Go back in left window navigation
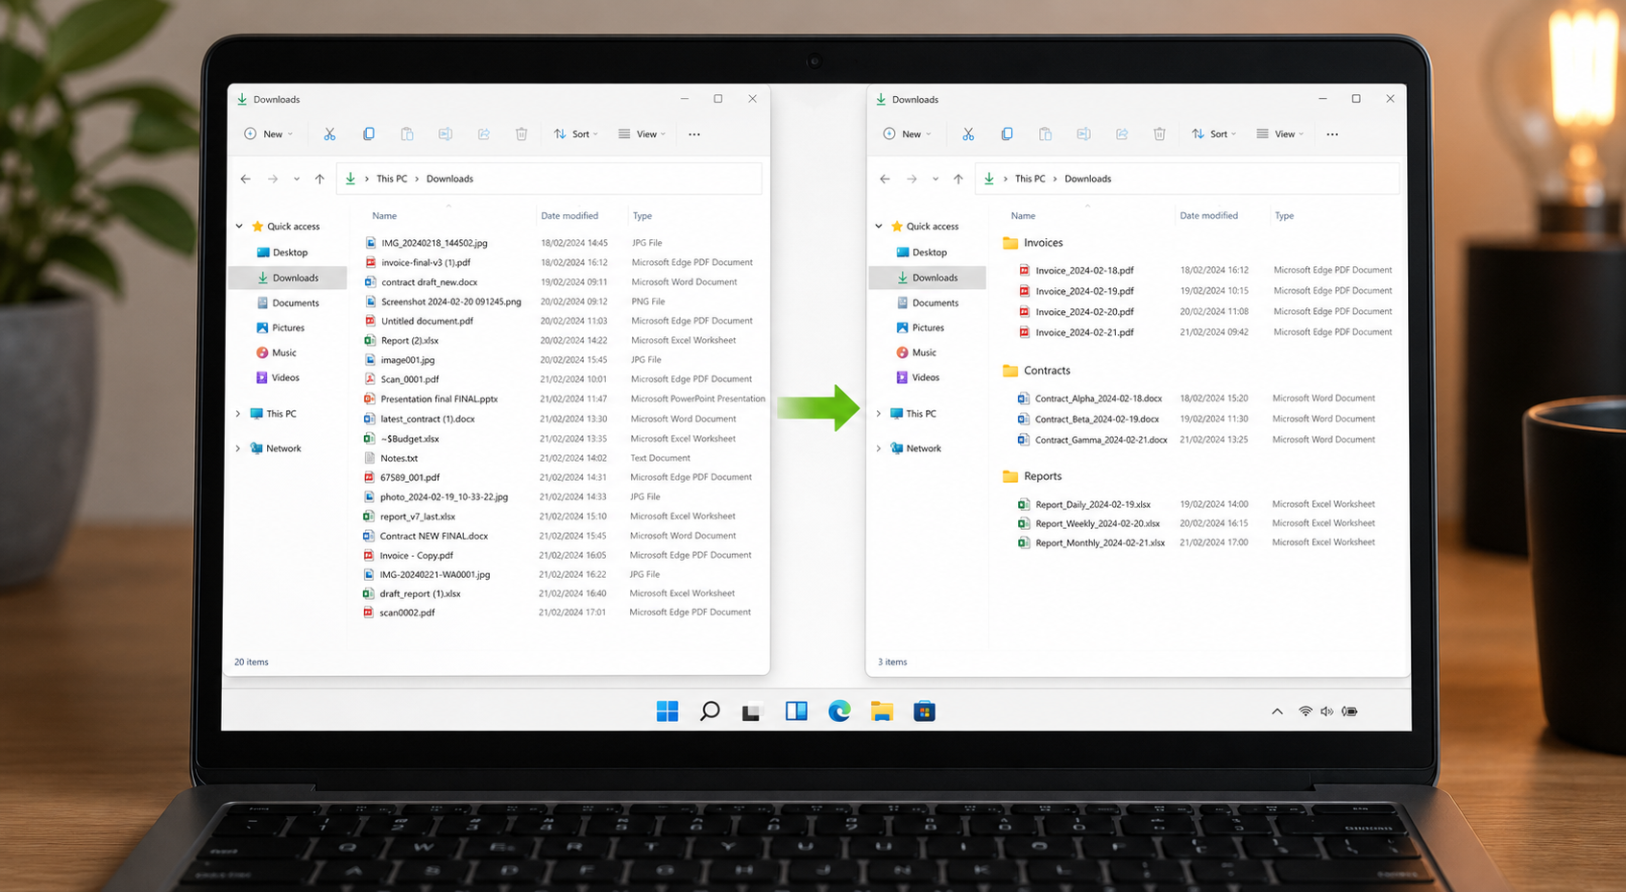This screenshot has width=1626, height=892. (246, 179)
